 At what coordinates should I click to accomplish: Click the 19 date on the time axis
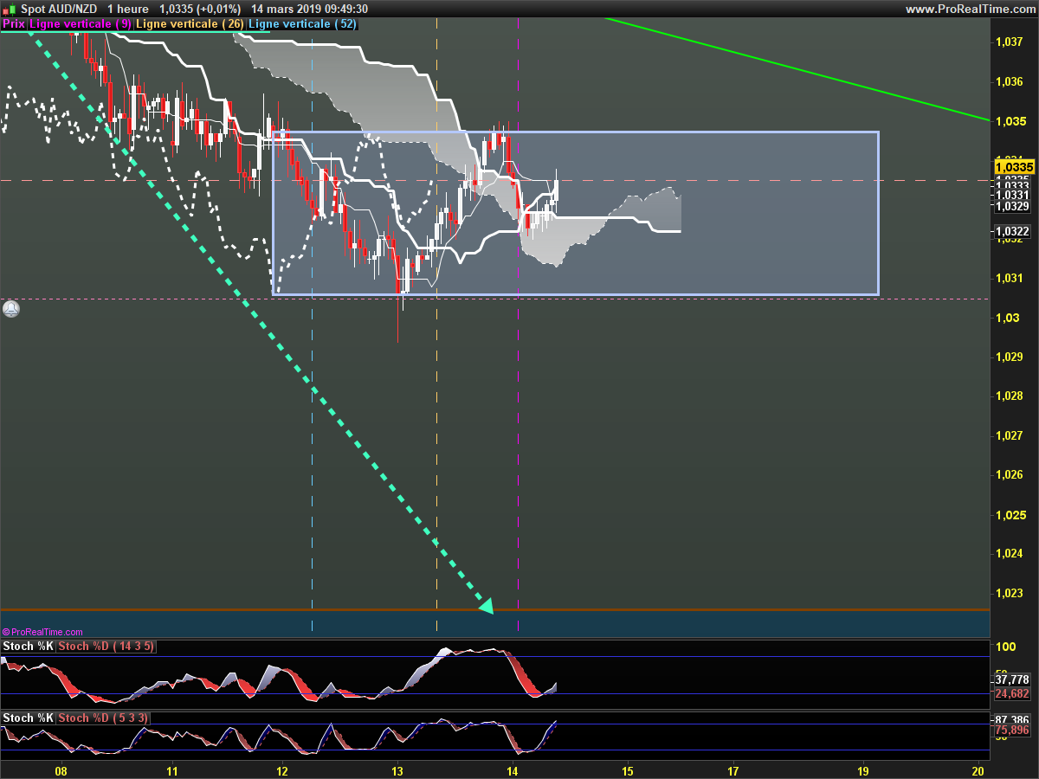(863, 770)
